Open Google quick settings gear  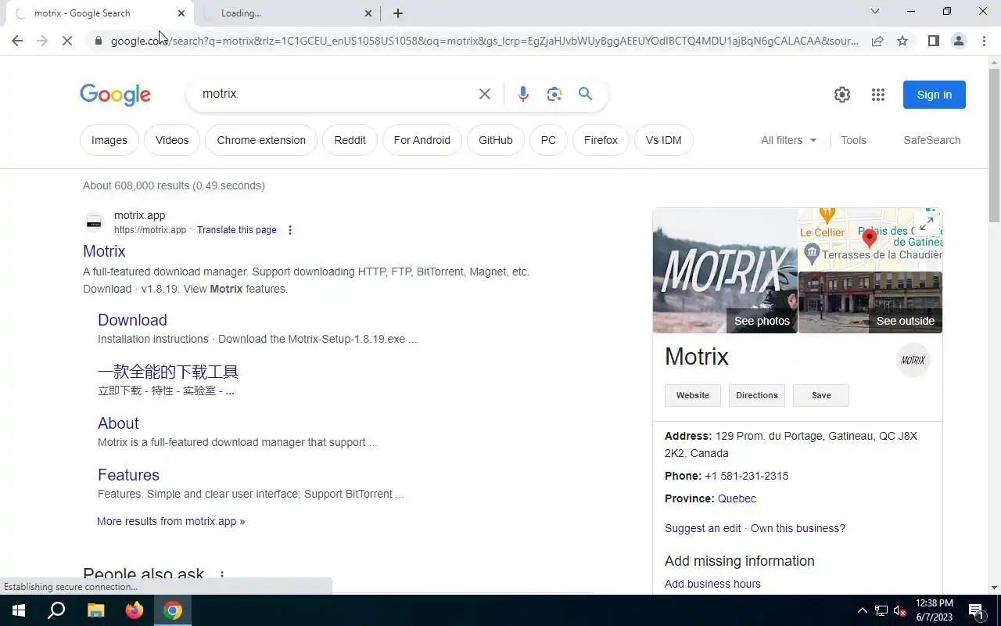click(x=842, y=95)
